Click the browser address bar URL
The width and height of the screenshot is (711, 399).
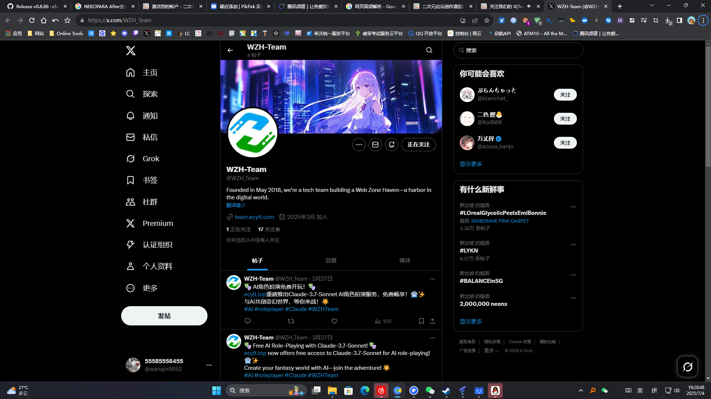(120, 20)
